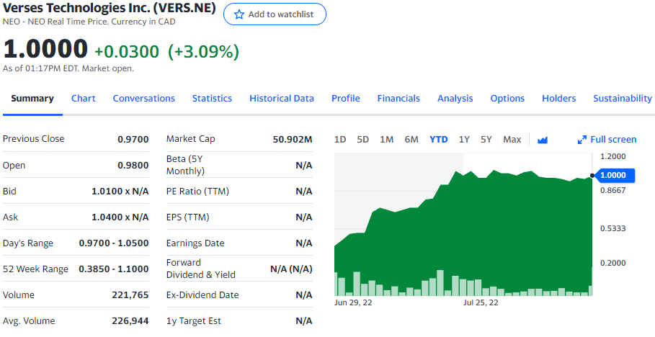
Task: Open the Chart tab
Action: (83, 98)
